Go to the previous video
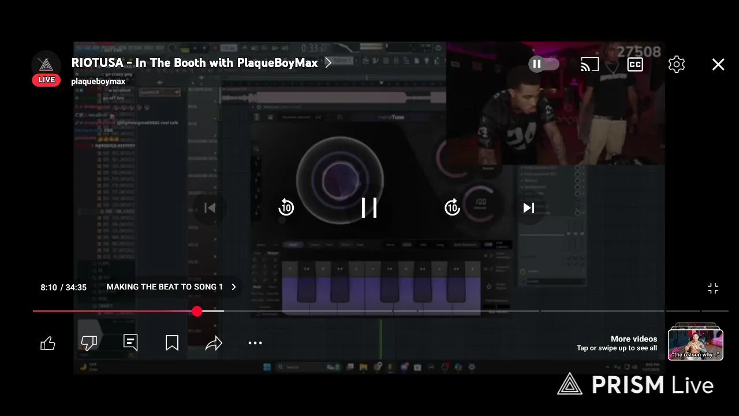 click(210, 208)
